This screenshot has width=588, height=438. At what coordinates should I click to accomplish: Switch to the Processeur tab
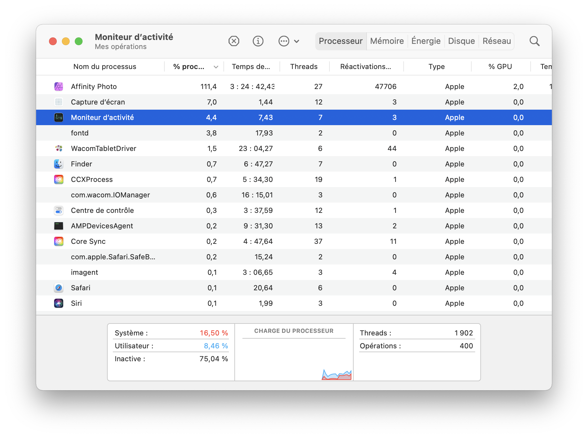coord(341,41)
